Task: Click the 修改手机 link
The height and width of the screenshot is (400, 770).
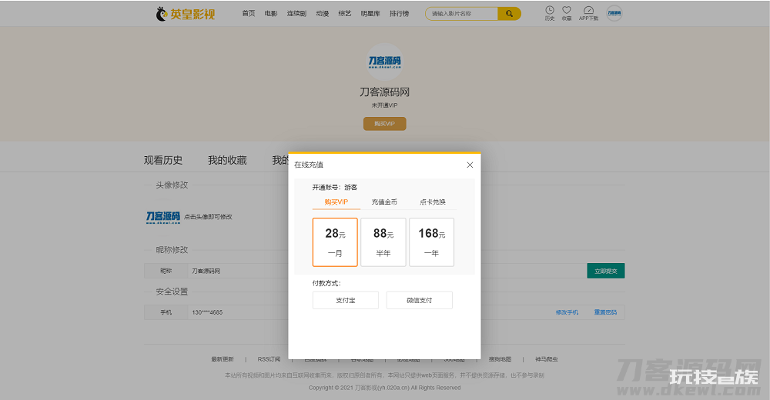Action: (567, 312)
